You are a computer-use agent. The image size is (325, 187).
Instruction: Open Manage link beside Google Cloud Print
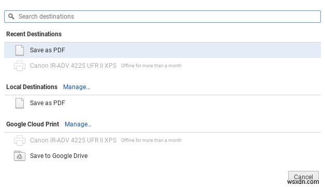point(78,124)
